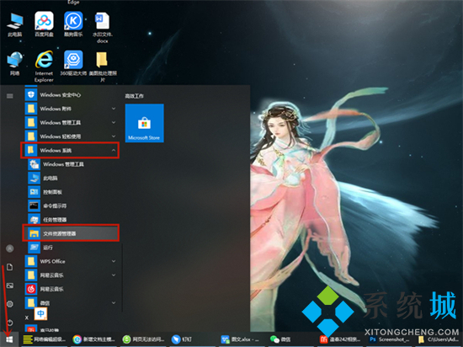The image size is (463, 347).
Task: Open 酷狗音乐 desktop shortcut
Action: click(73, 24)
